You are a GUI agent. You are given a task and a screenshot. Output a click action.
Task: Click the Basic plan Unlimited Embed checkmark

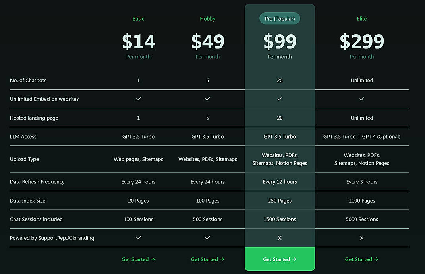(138, 99)
